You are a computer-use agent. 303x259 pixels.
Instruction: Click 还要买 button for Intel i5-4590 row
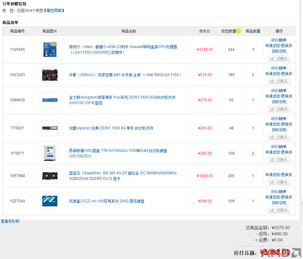(x=279, y=59)
